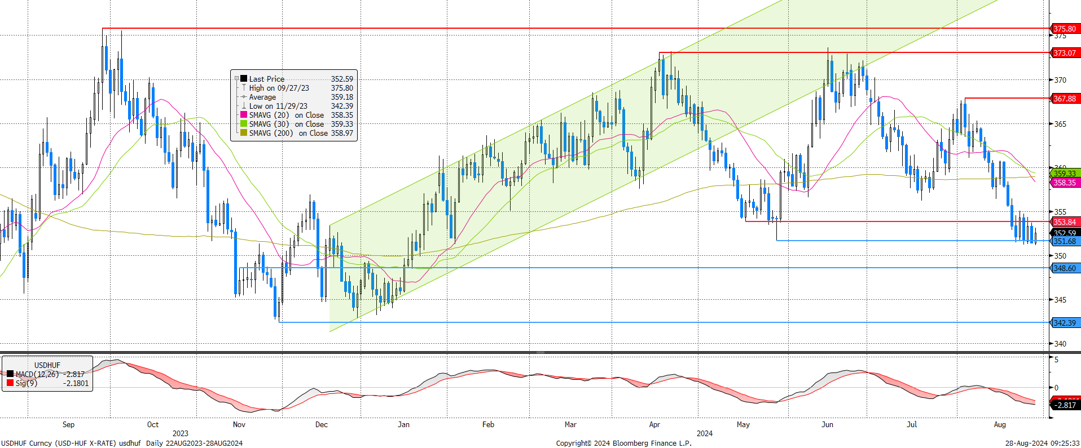Click the red 375.80 axis price tag
The image size is (1081, 448).
pyautogui.click(x=1065, y=29)
